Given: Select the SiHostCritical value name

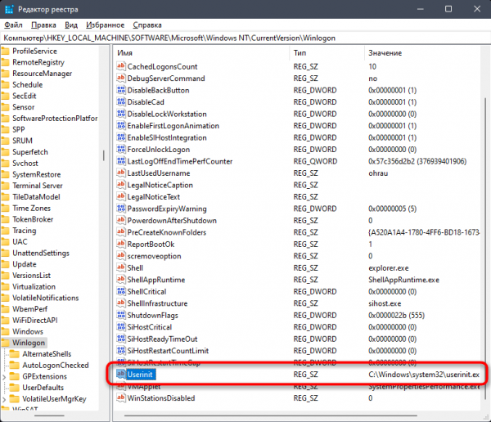Looking at the screenshot, I should (150, 327).
